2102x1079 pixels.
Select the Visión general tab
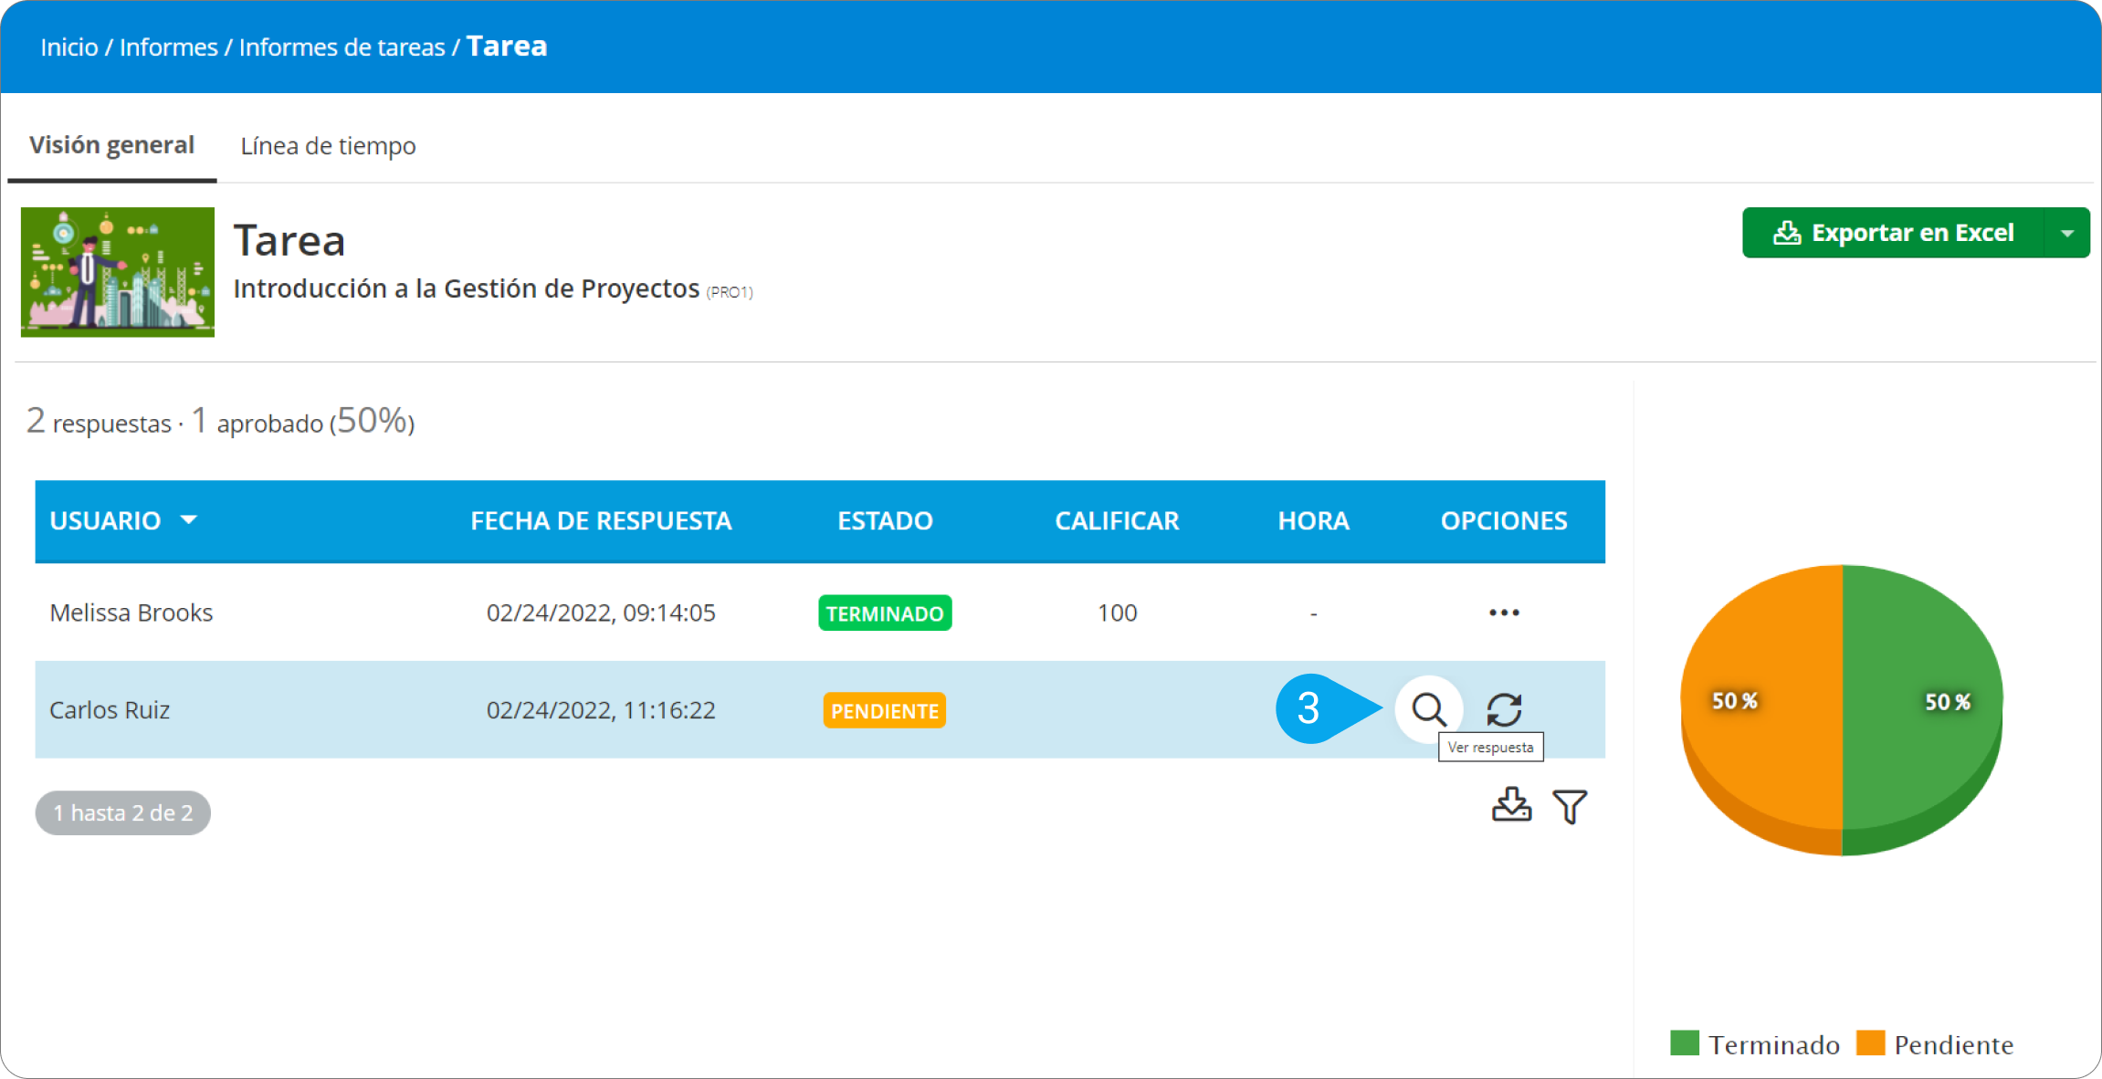click(111, 145)
